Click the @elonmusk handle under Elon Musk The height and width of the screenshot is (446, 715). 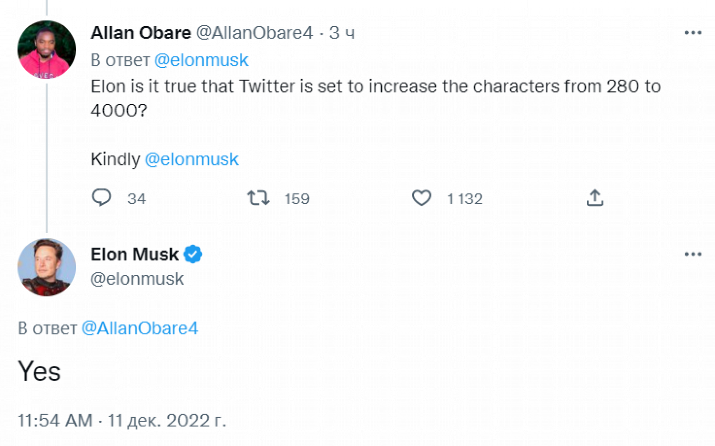tap(137, 279)
